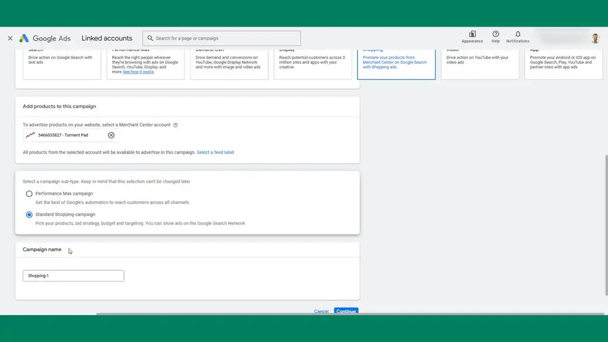Viewport: 608px width, 342px height.
Task: Open the Help icon
Action: pyautogui.click(x=495, y=34)
